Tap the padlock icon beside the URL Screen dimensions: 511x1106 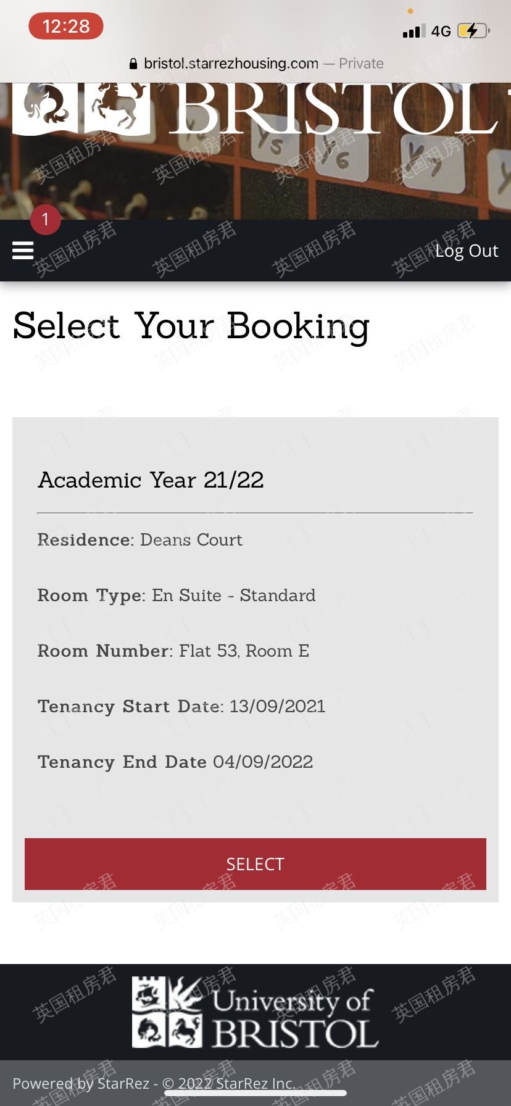tap(133, 64)
